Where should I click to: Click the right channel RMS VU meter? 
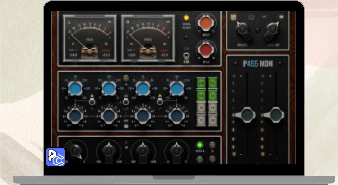coord(148,38)
